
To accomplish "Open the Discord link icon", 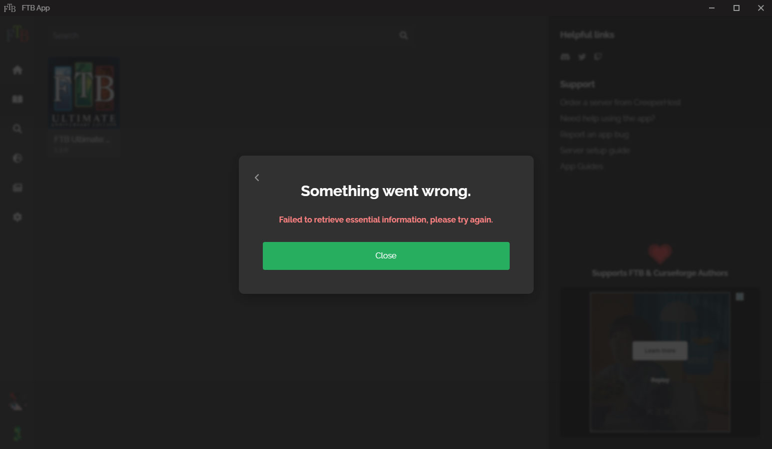I will coord(565,57).
